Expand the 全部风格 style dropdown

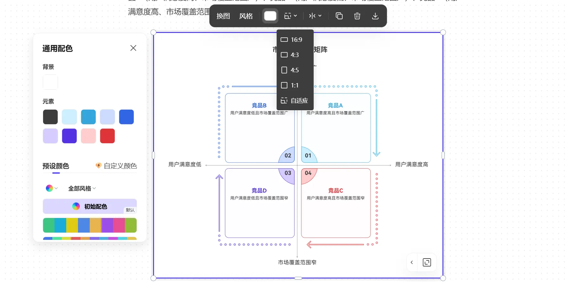82,189
